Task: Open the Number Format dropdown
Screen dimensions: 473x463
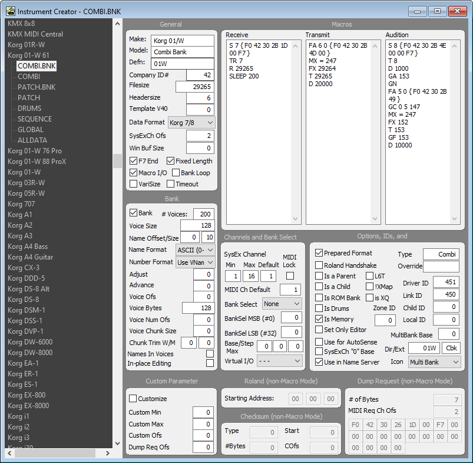Action: [196, 262]
